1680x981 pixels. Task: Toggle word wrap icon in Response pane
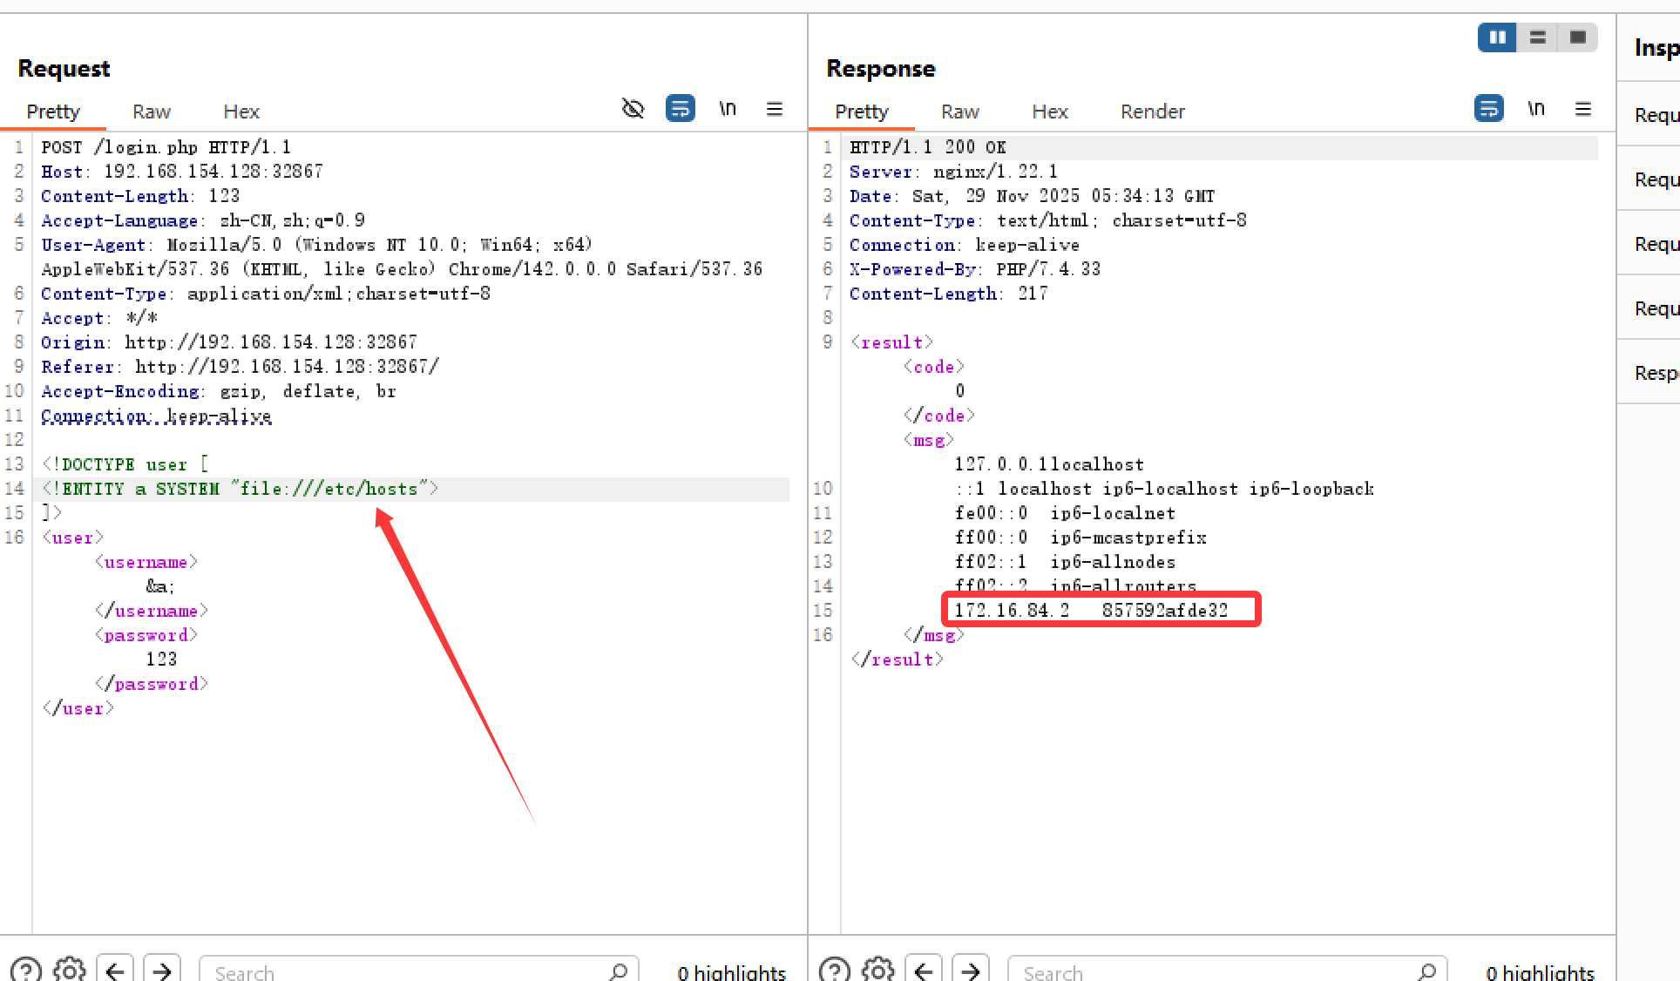tap(1489, 109)
